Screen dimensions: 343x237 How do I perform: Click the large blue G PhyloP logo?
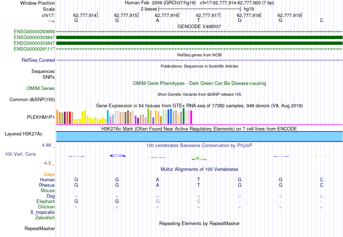[x=117, y=156]
